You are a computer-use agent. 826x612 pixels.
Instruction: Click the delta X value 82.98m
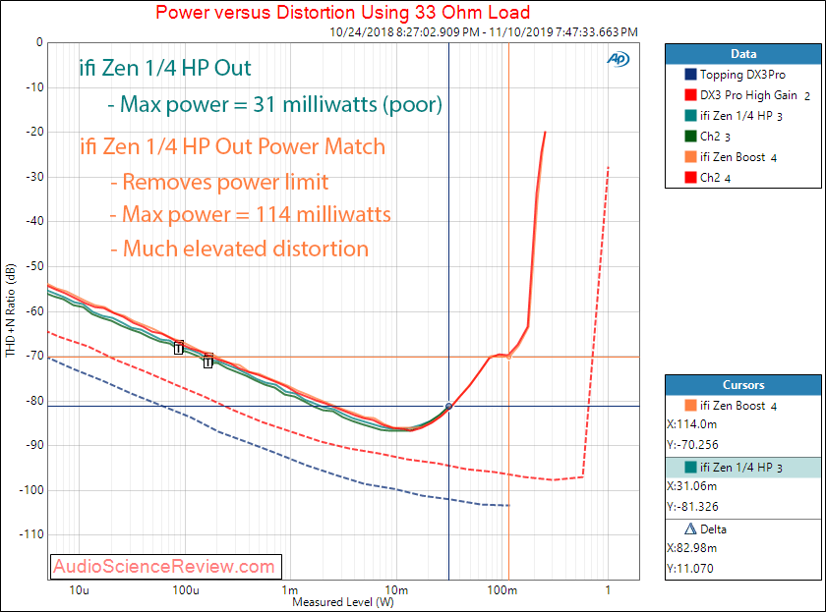691,548
